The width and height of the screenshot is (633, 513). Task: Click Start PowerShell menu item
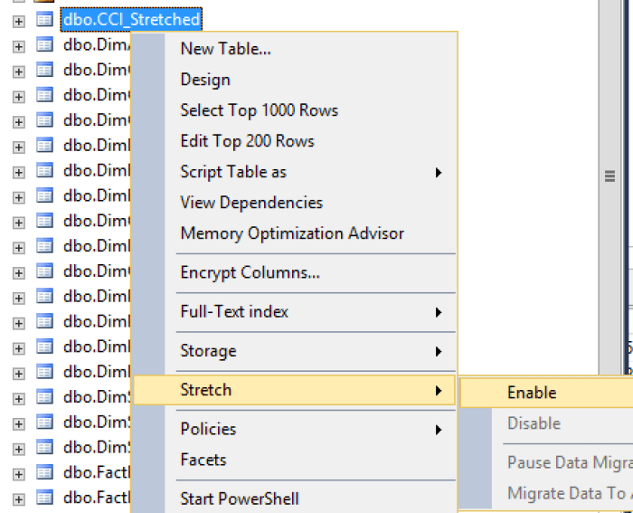[x=240, y=499]
